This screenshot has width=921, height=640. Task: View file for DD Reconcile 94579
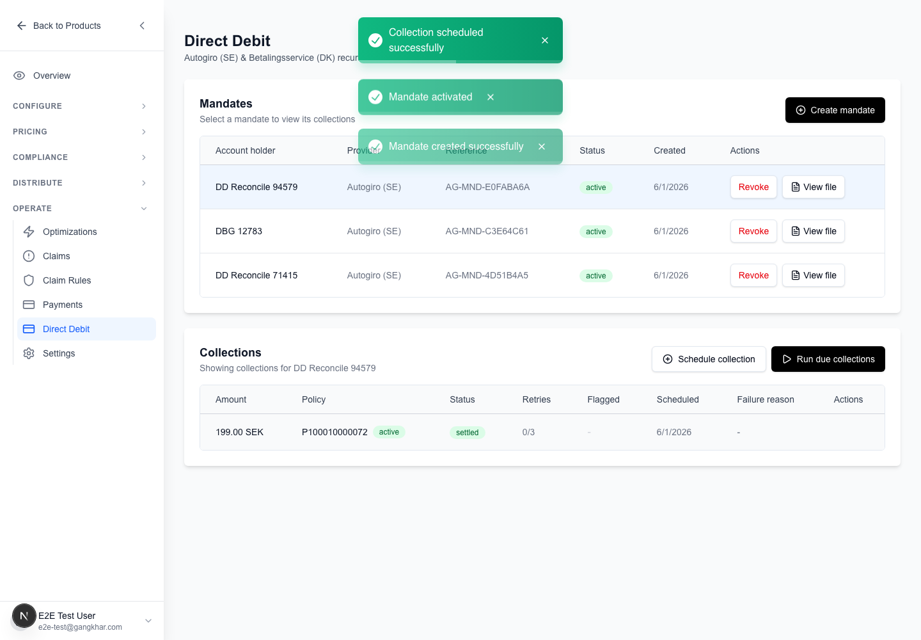pyautogui.click(x=814, y=187)
